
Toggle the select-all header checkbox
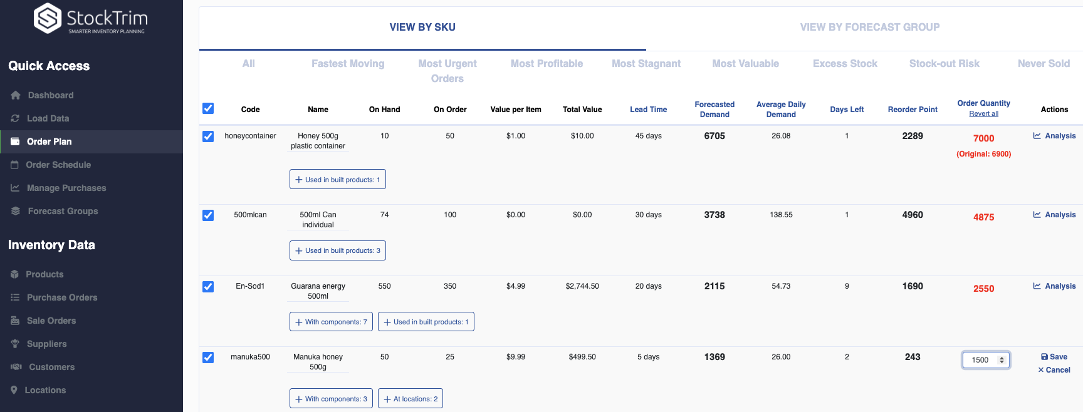click(x=208, y=108)
